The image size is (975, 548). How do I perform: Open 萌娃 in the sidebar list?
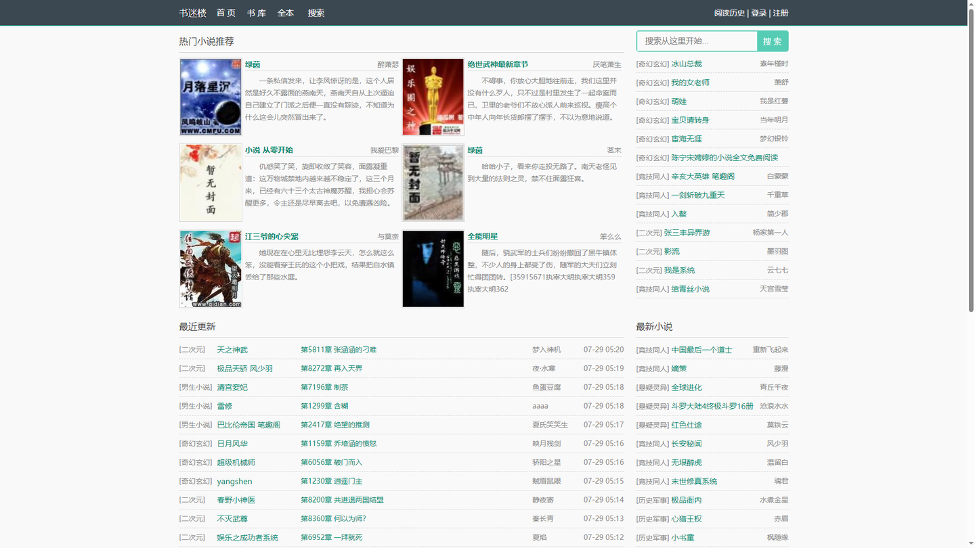click(678, 101)
